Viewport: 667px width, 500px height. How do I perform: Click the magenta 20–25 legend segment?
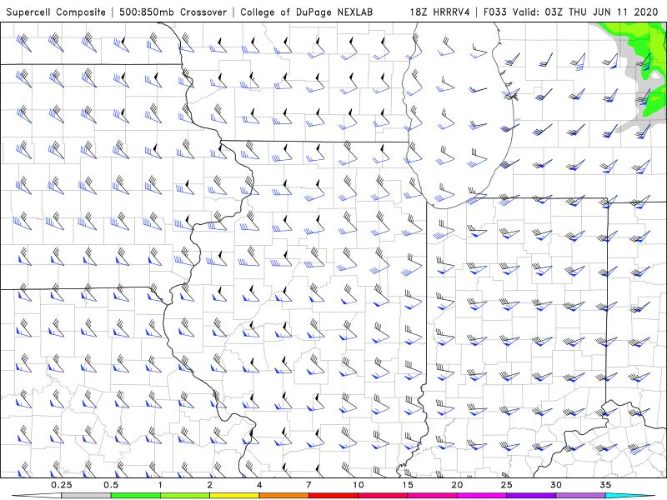[x=482, y=496]
